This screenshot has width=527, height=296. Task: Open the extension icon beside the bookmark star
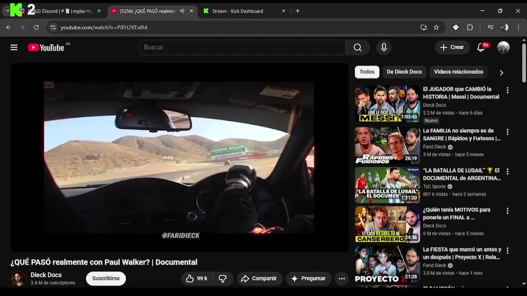click(x=456, y=28)
